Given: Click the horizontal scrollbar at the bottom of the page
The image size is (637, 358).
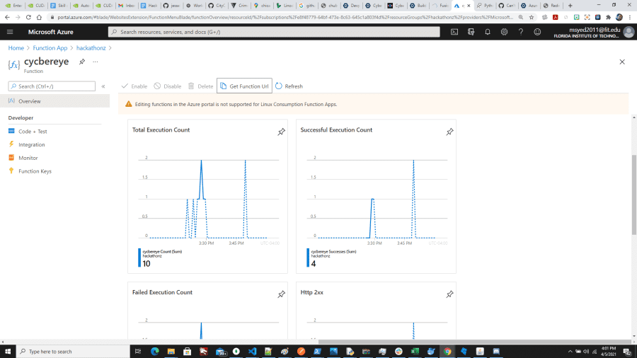Looking at the screenshot, I should pos(476,342).
